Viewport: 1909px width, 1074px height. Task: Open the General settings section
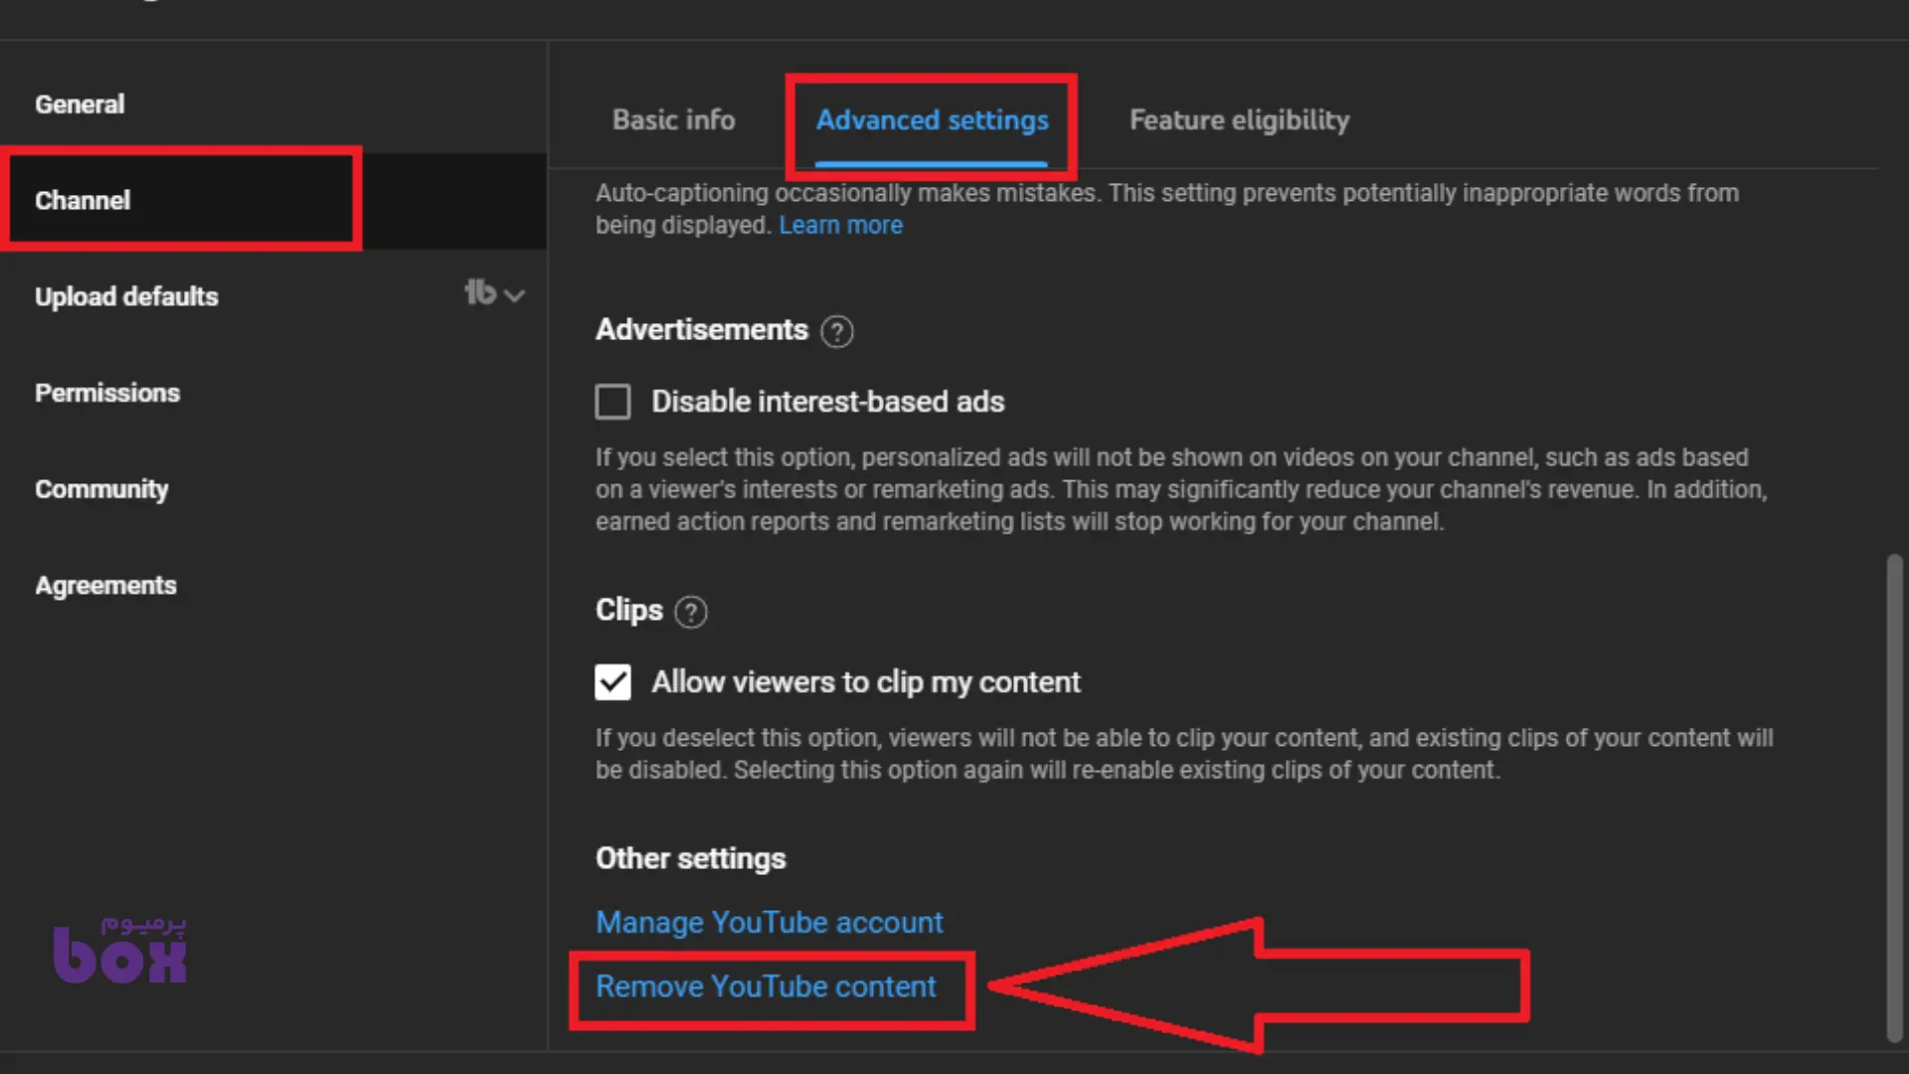click(x=80, y=104)
